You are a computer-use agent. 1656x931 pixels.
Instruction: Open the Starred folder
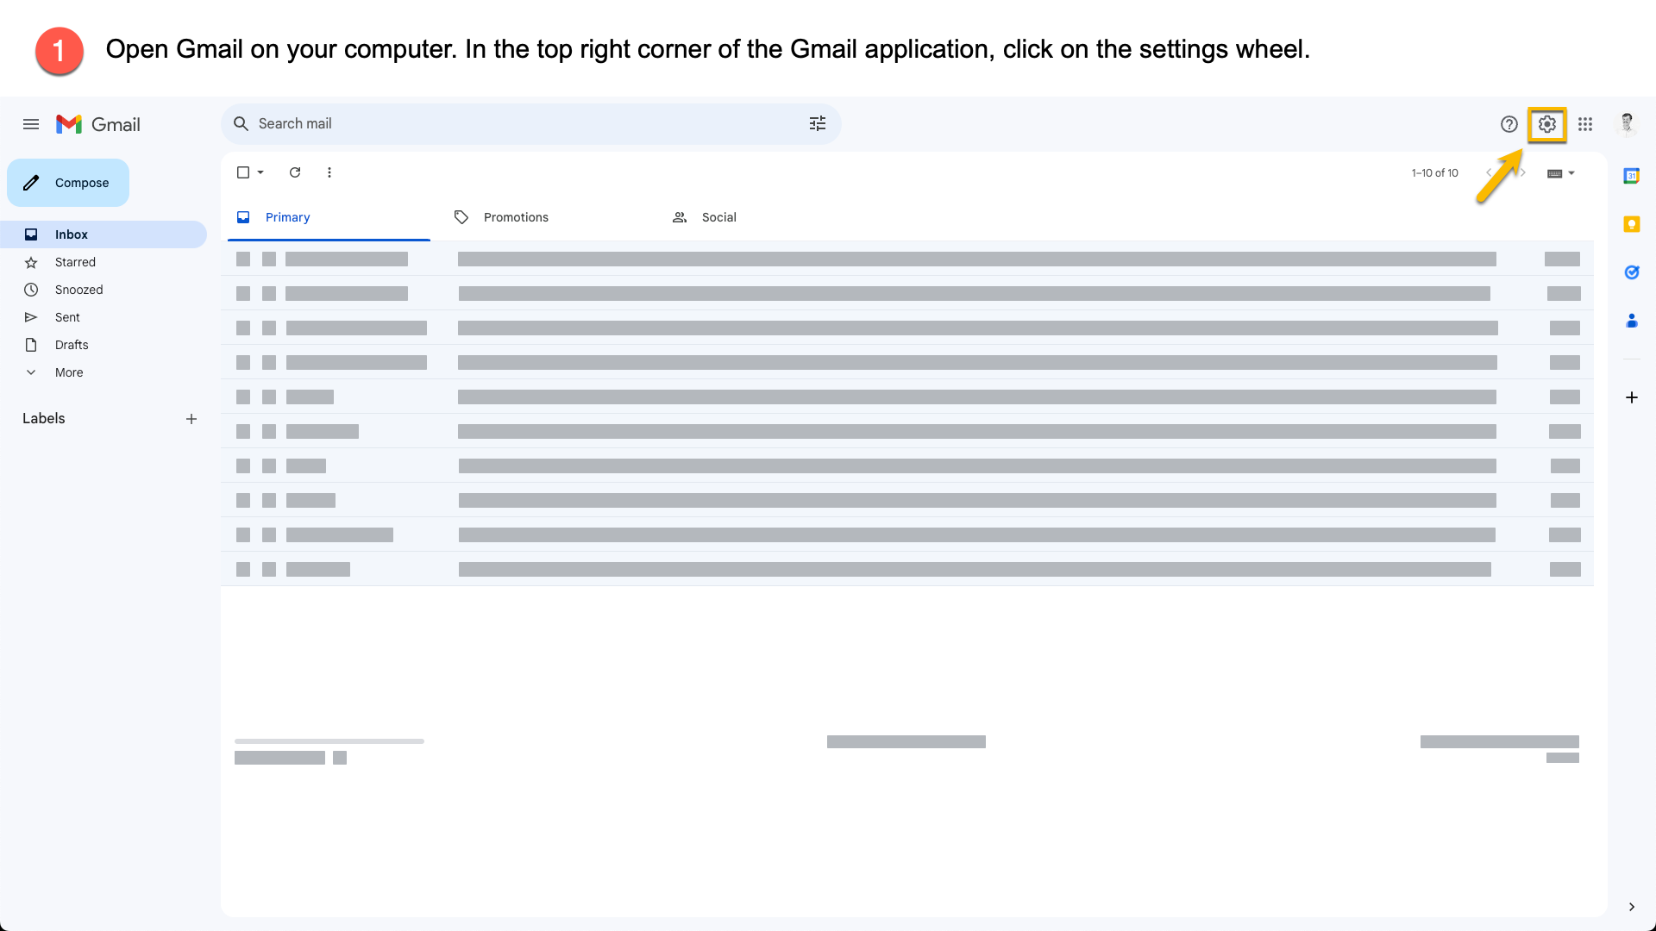click(75, 262)
